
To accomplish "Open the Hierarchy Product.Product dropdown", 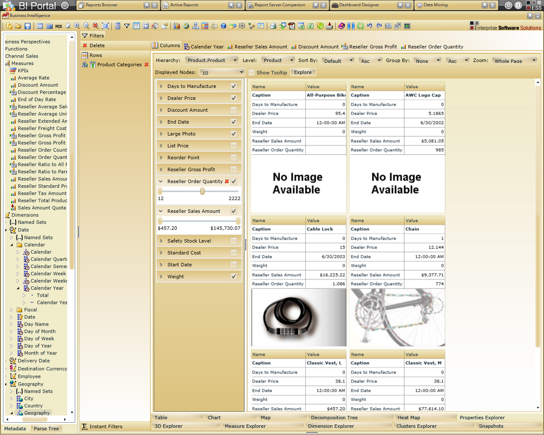I will tap(212, 60).
